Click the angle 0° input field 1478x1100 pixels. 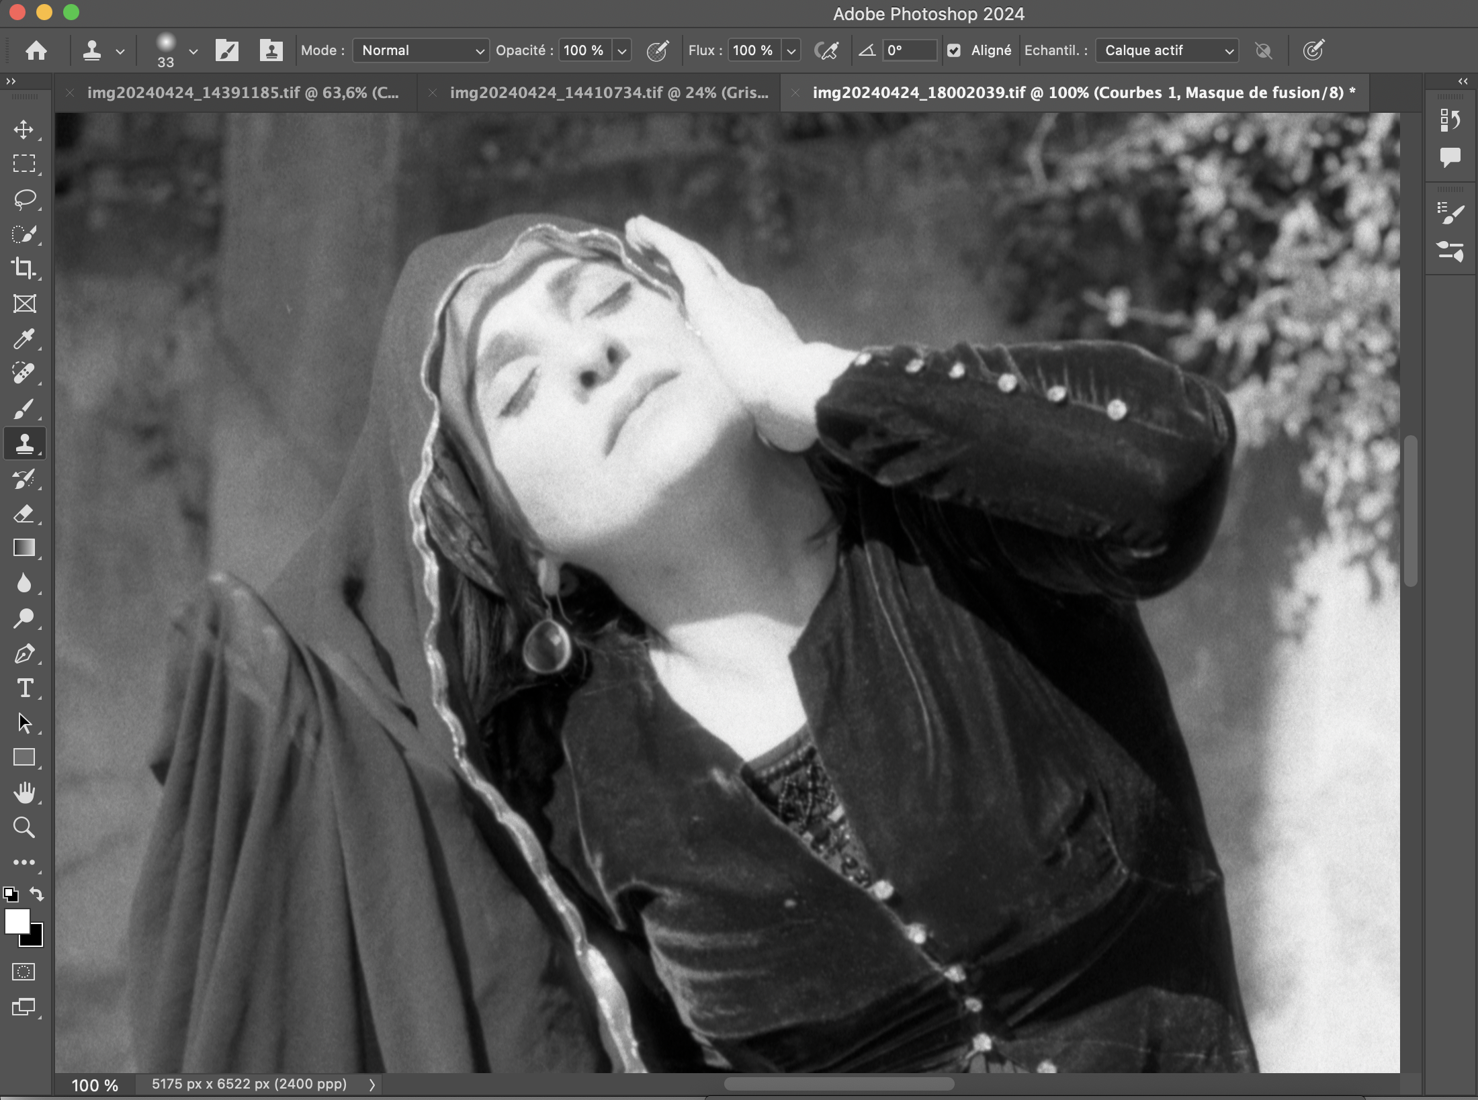pos(909,50)
